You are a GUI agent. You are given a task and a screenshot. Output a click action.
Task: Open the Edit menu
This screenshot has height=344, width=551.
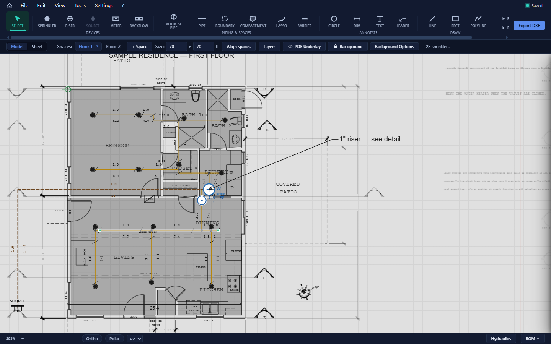pyautogui.click(x=41, y=6)
